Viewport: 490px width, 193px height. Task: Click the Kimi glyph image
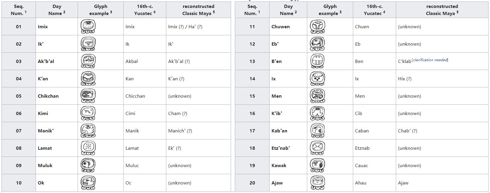(x=88, y=114)
